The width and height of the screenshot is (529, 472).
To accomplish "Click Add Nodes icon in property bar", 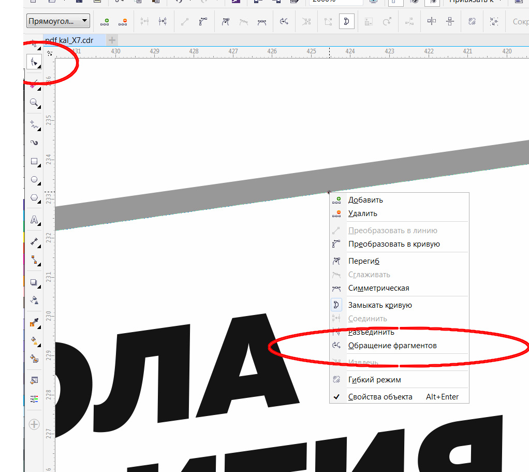I will point(105,22).
